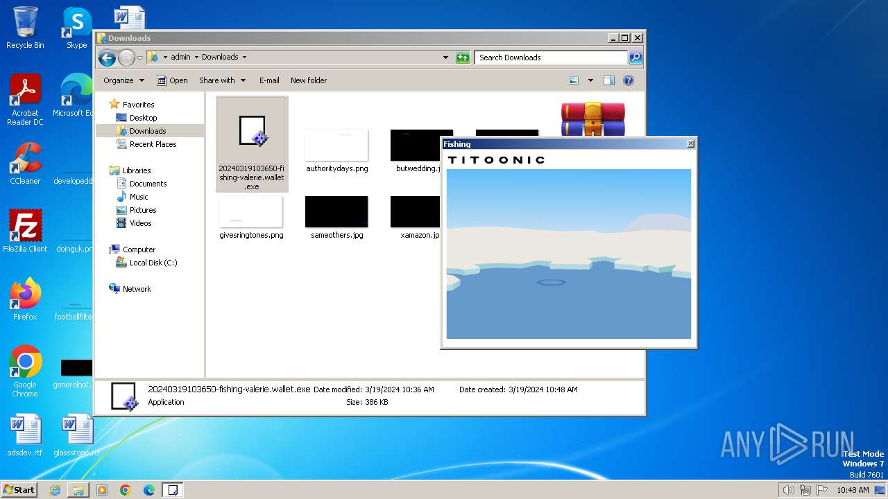This screenshot has width=888, height=499.
Task: Click the File Explorer taskbar button
Action: [78, 490]
